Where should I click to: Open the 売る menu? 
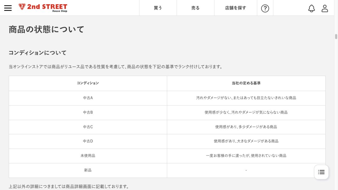[195, 8]
